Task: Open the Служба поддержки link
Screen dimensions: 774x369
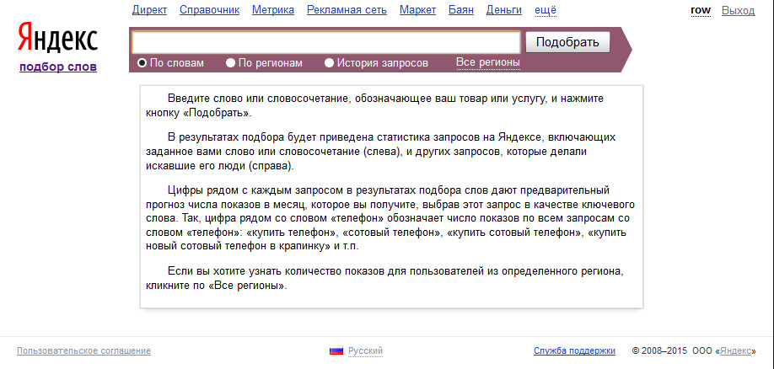Action: pos(574,351)
